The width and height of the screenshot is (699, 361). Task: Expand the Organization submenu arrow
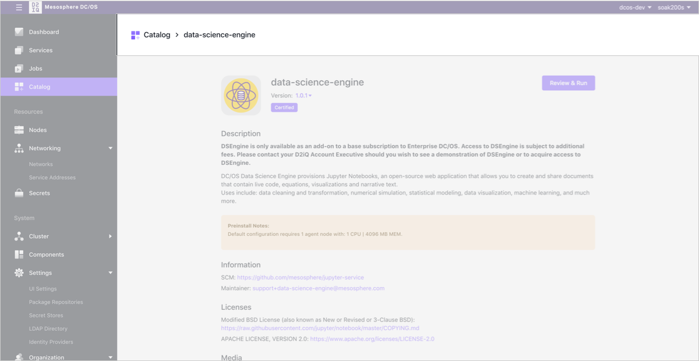point(111,357)
